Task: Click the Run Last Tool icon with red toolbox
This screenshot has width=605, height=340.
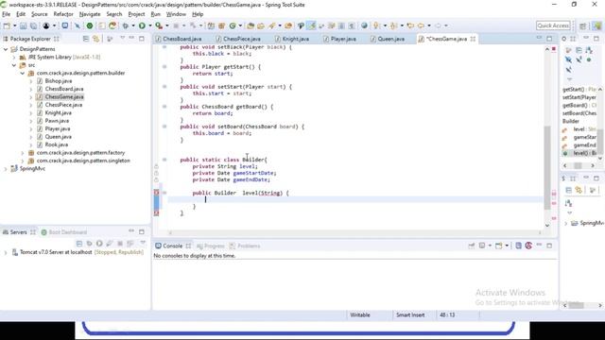Action: [159, 25]
